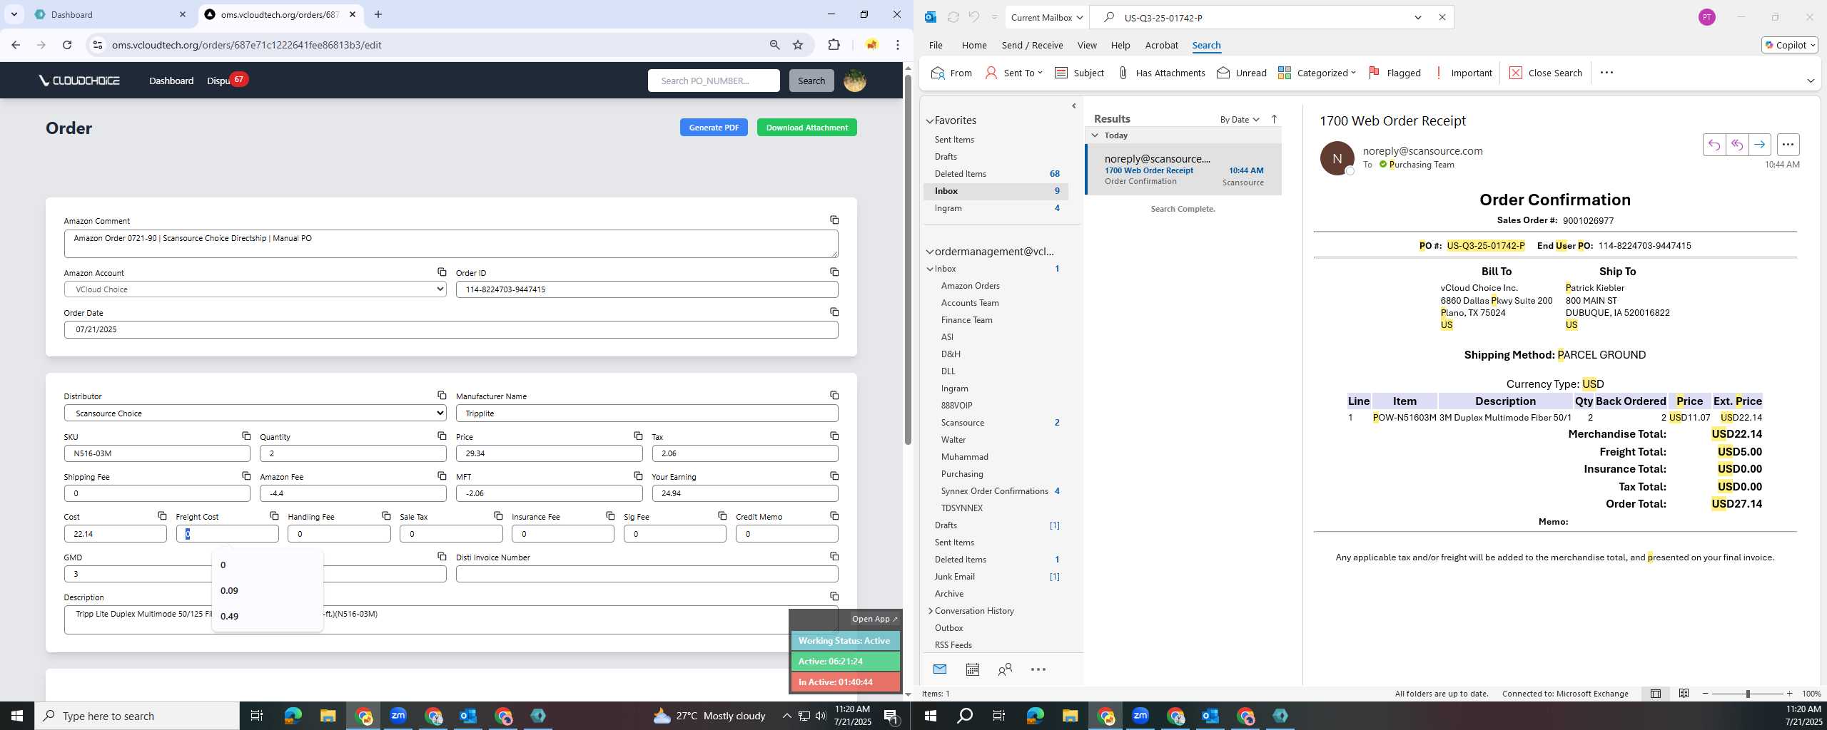Copy the SKU field value
This screenshot has width=1827, height=730.
[246, 436]
